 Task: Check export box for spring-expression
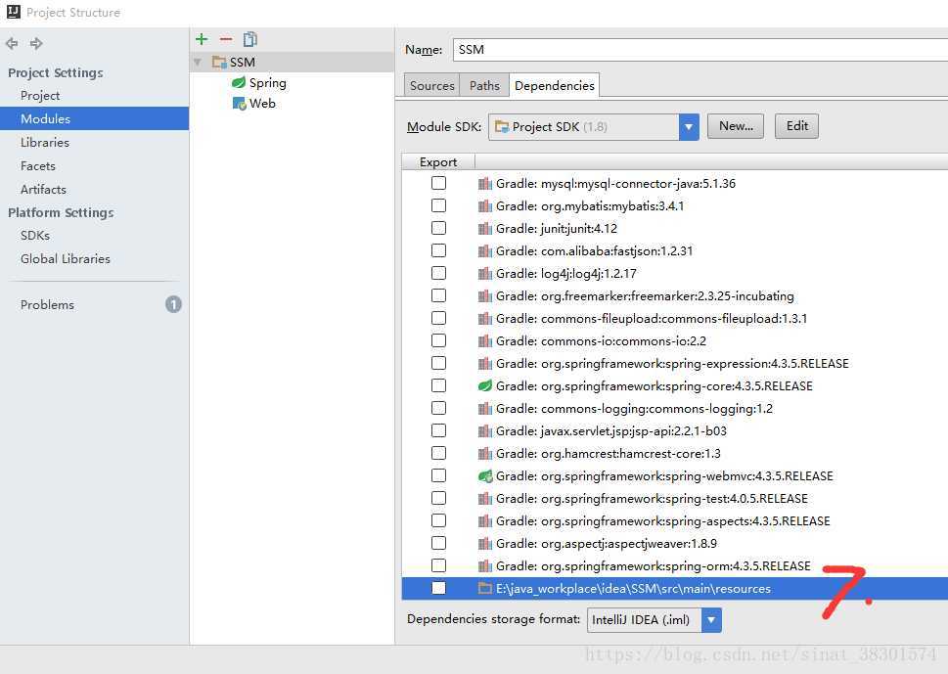coord(439,363)
